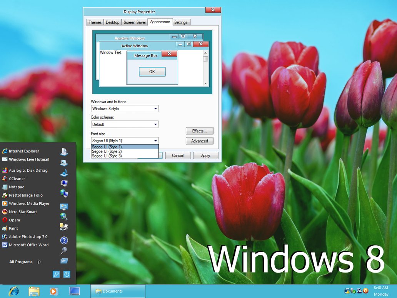Click the power button in start menu

tap(67, 274)
